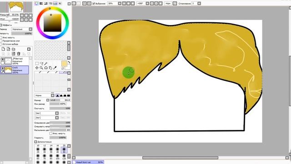Create a new raster layer
The image size is (291, 164).
point(3,49)
